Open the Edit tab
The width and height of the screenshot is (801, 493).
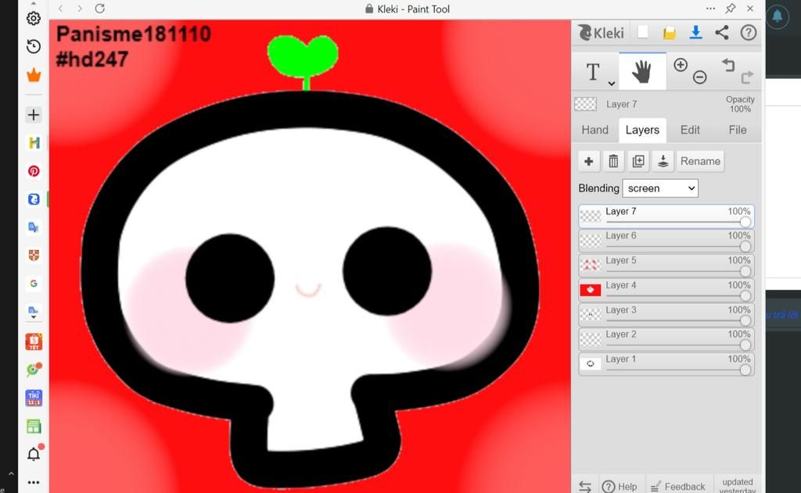(690, 130)
